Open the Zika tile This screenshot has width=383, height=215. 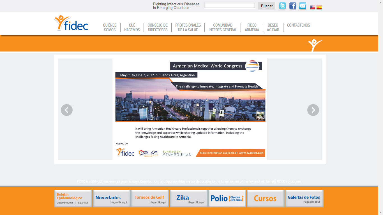click(188, 198)
